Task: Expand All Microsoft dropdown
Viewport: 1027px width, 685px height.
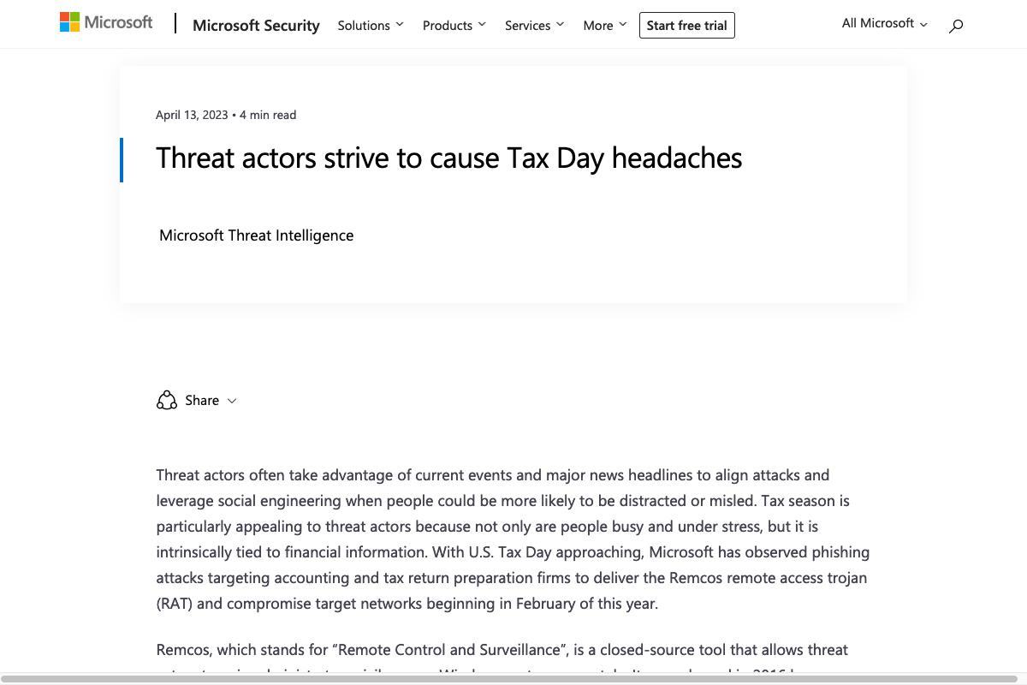Action: (884, 23)
